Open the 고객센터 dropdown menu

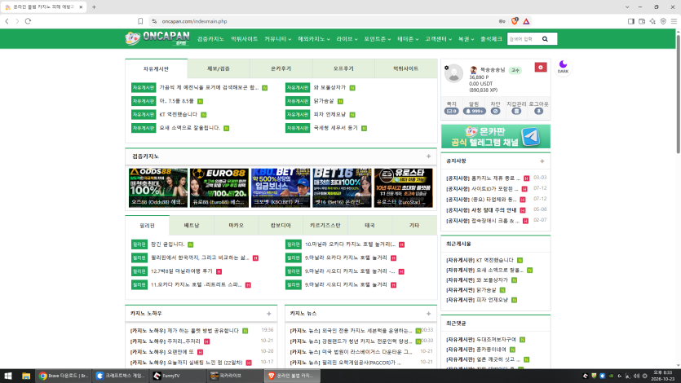point(438,39)
